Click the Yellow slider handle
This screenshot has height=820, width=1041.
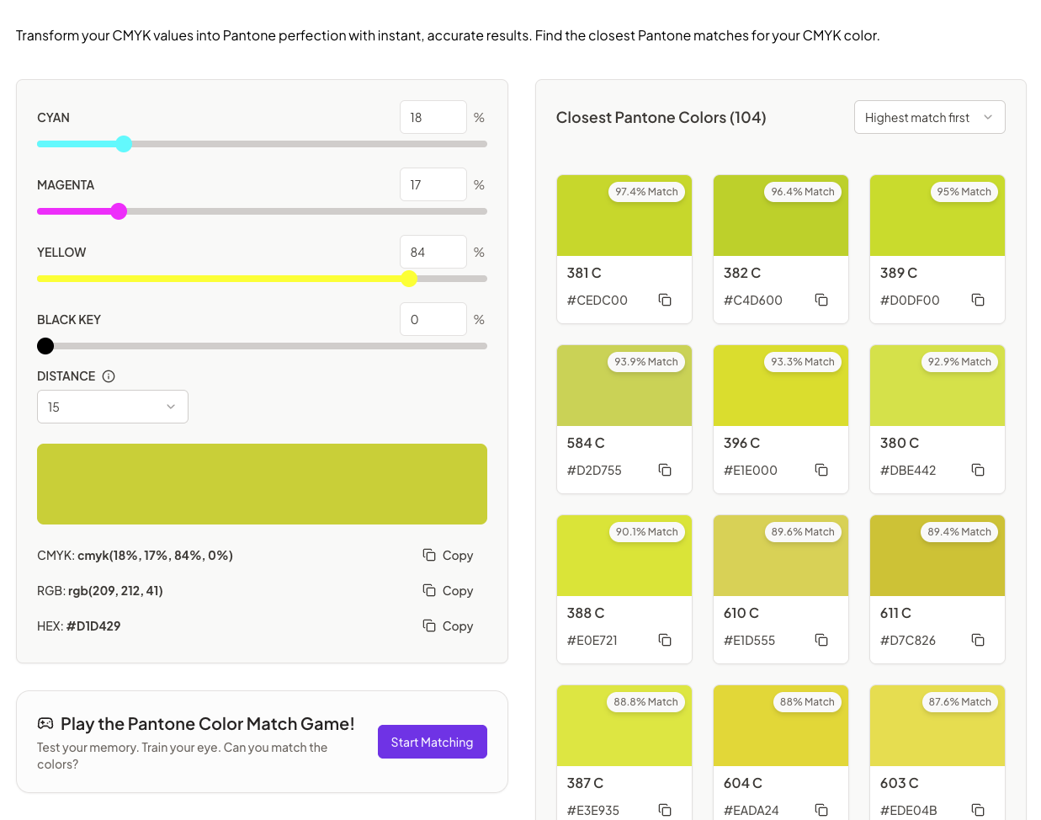409,279
